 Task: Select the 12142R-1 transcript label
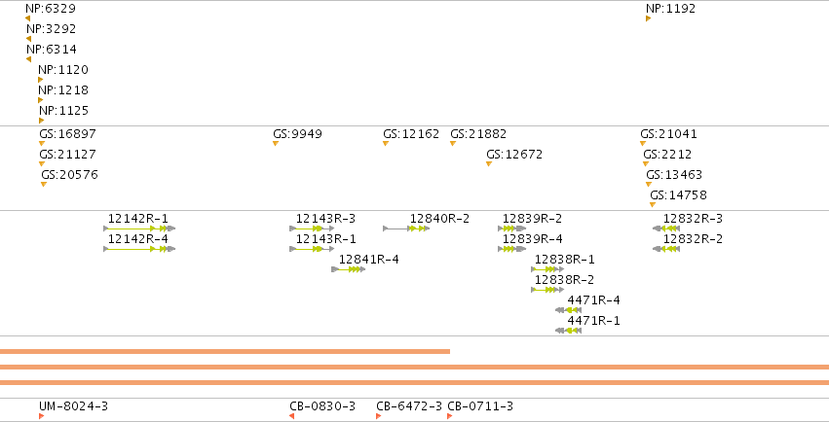138,219
